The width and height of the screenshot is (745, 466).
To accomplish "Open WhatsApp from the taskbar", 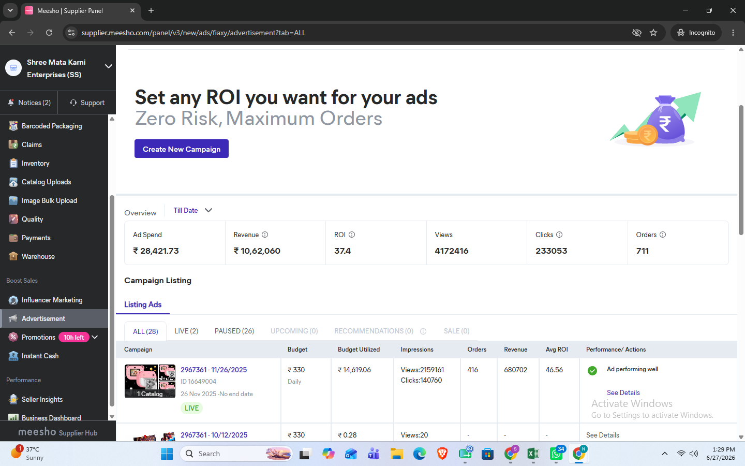I will (x=557, y=454).
